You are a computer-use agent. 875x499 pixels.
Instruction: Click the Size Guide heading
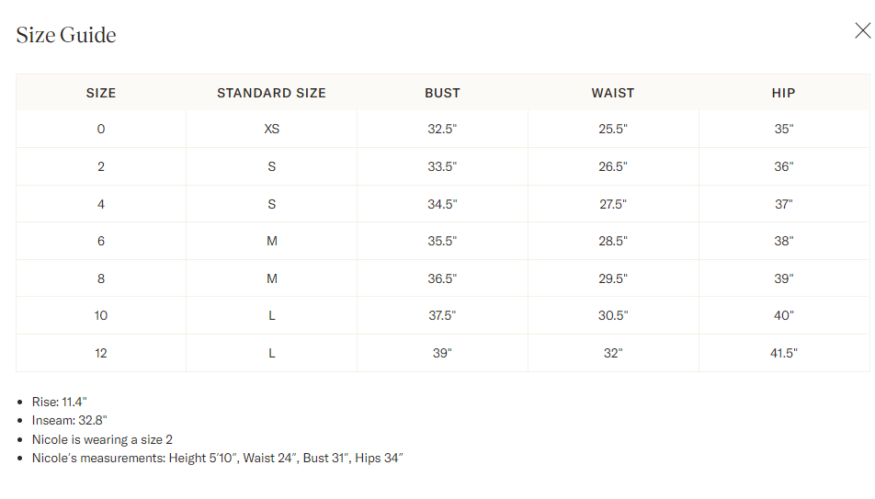point(66,35)
